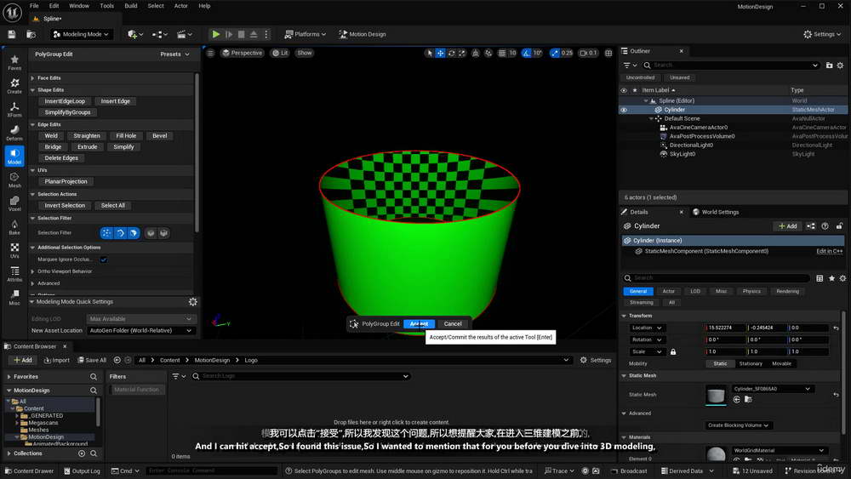The width and height of the screenshot is (851, 479).
Task: Click the Outliner search field
Action: tap(732, 66)
